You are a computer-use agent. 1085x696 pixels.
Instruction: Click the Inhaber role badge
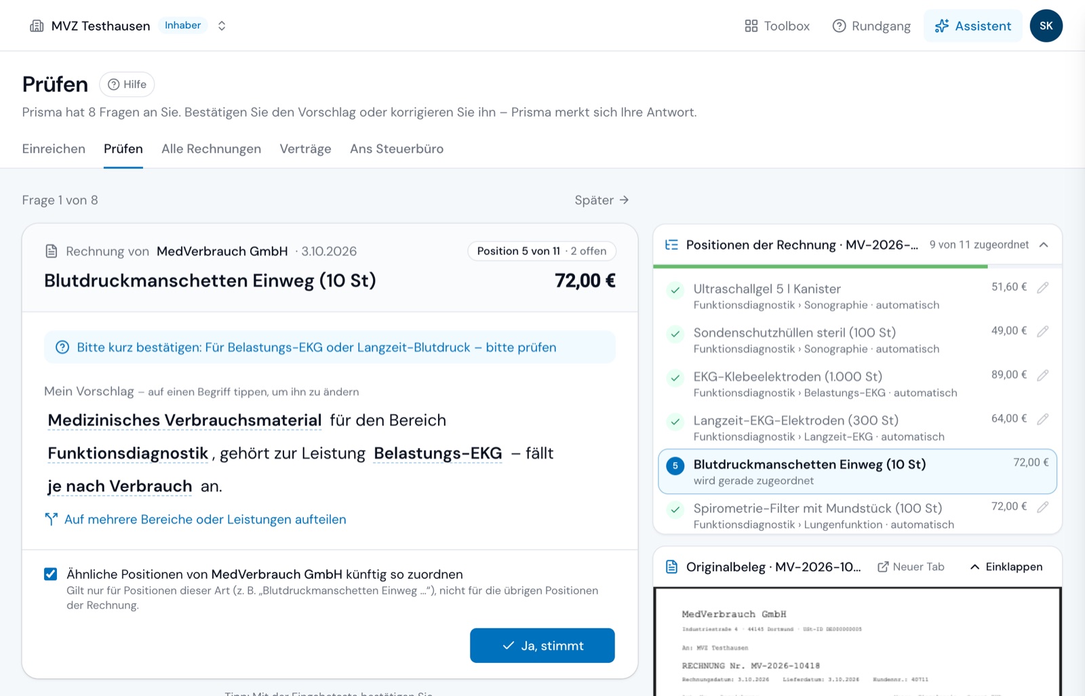coord(182,25)
